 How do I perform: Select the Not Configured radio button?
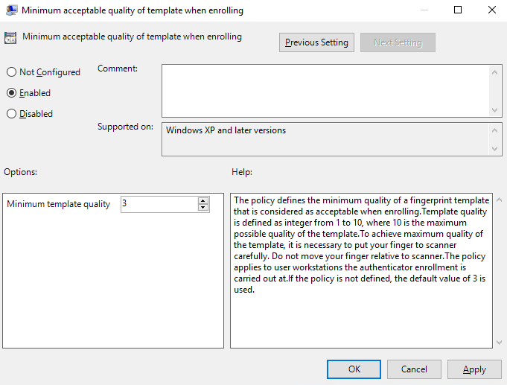[11, 72]
